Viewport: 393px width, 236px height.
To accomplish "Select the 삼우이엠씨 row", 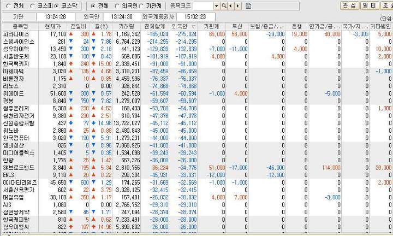I will point(196,227).
